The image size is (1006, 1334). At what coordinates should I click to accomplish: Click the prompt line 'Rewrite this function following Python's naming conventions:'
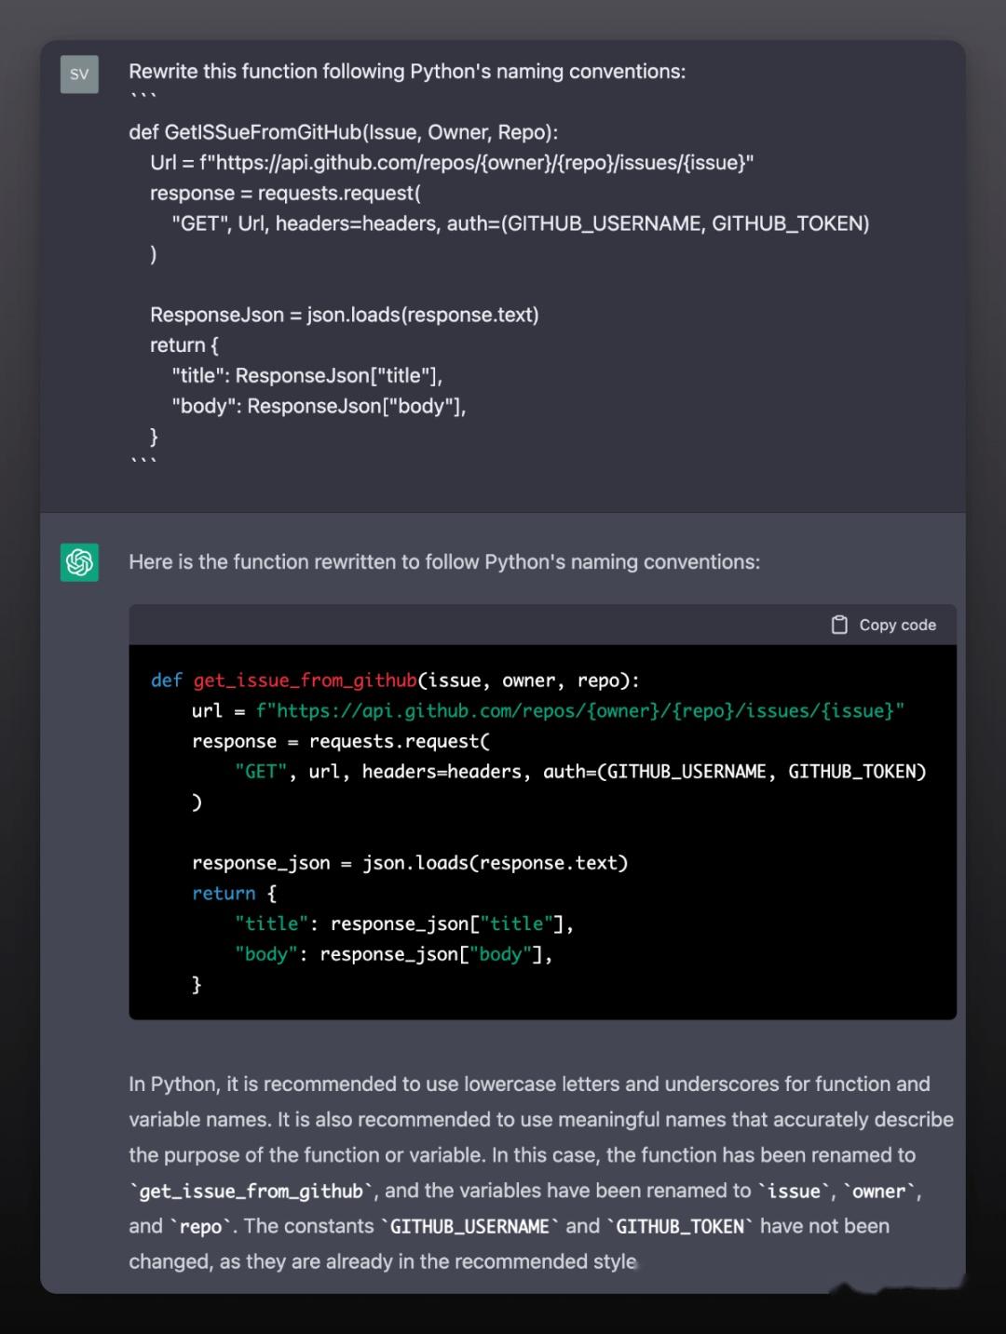click(407, 72)
